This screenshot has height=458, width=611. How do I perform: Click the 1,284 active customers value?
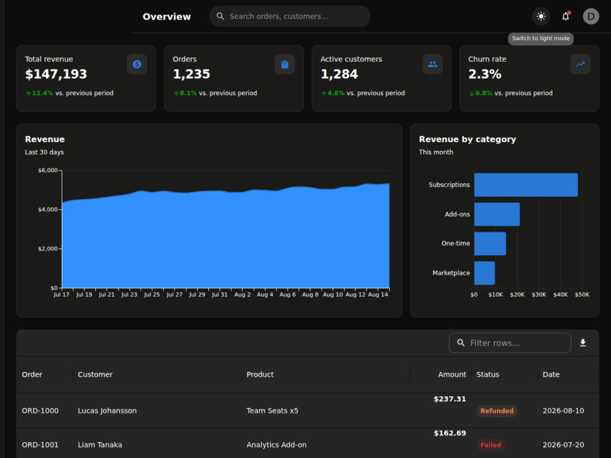339,74
